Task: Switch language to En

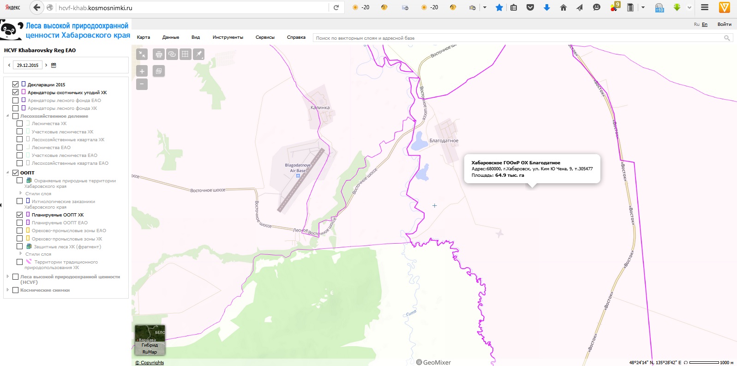Action: click(x=705, y=24)
